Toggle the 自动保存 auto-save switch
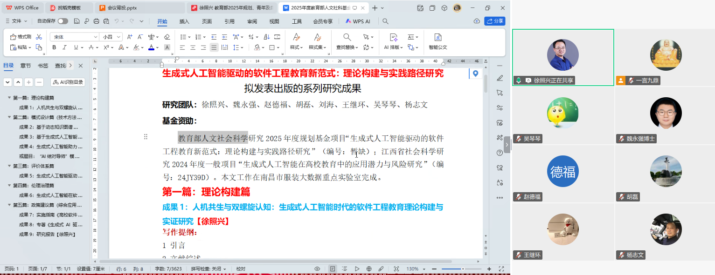Viewport: 715px width, 275px height. pos(62,21)
